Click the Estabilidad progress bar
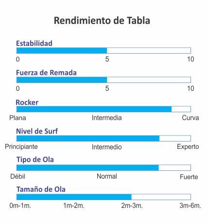The width and height of the screenshot is (208, 224). point(104,51)
